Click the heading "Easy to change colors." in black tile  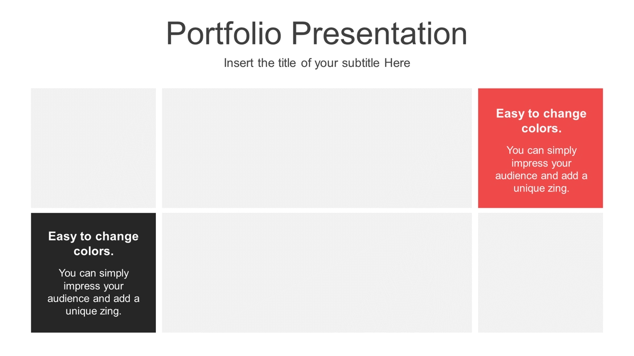coord(94,244)
